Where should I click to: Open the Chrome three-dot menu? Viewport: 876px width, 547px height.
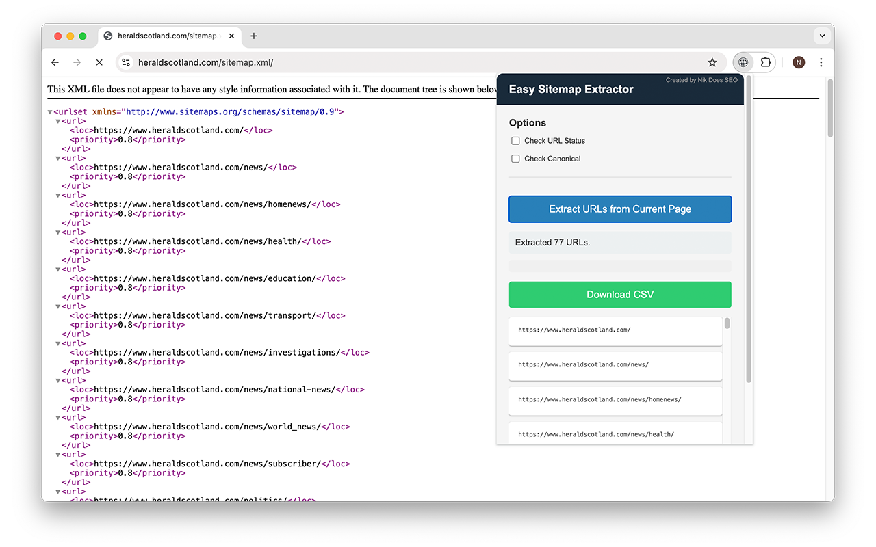tap(821, 62)
